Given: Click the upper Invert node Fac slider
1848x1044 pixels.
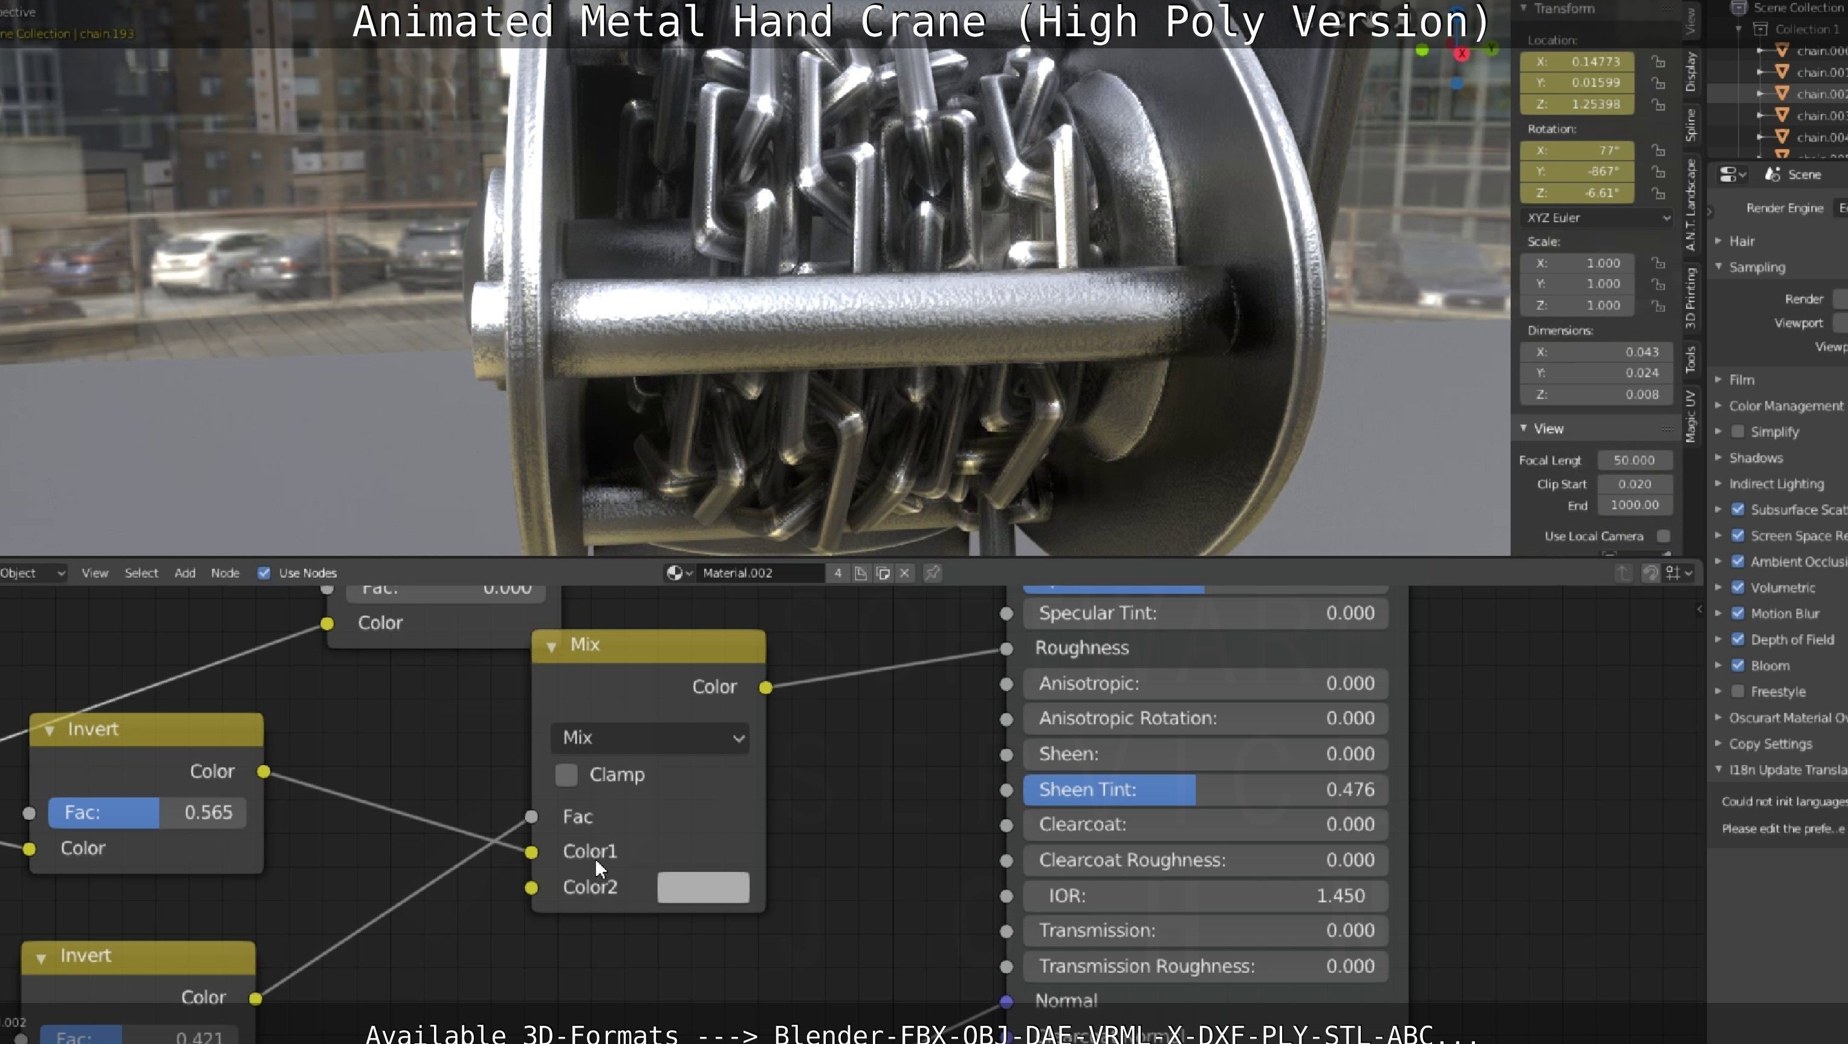Looking at the screenshot, I should point(147,813).
